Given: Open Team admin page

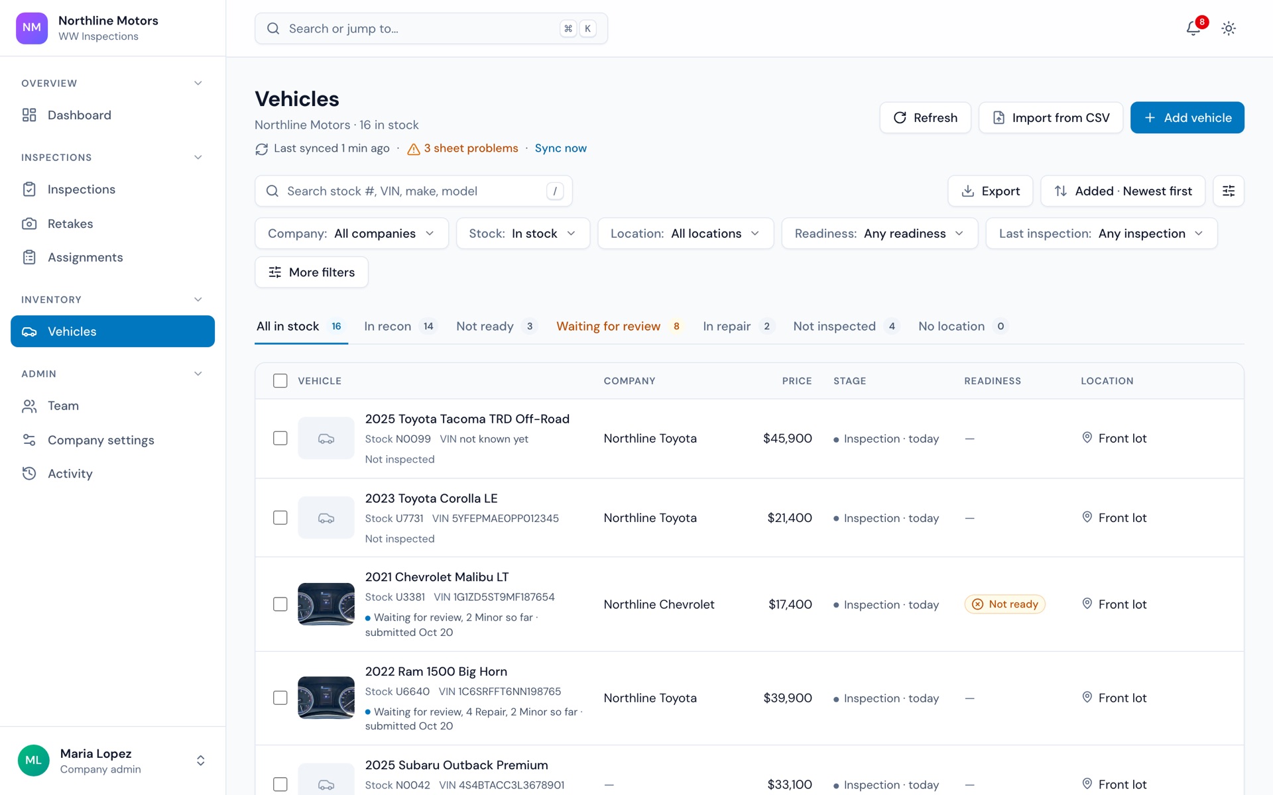Looking at the screenshot, I should click(x=113, y=406).
